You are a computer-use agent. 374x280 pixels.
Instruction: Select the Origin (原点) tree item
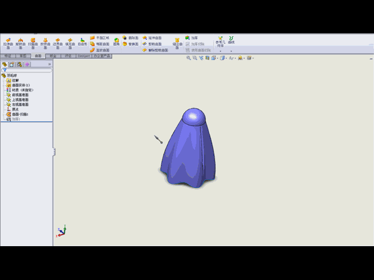click(x=13, y=109)
